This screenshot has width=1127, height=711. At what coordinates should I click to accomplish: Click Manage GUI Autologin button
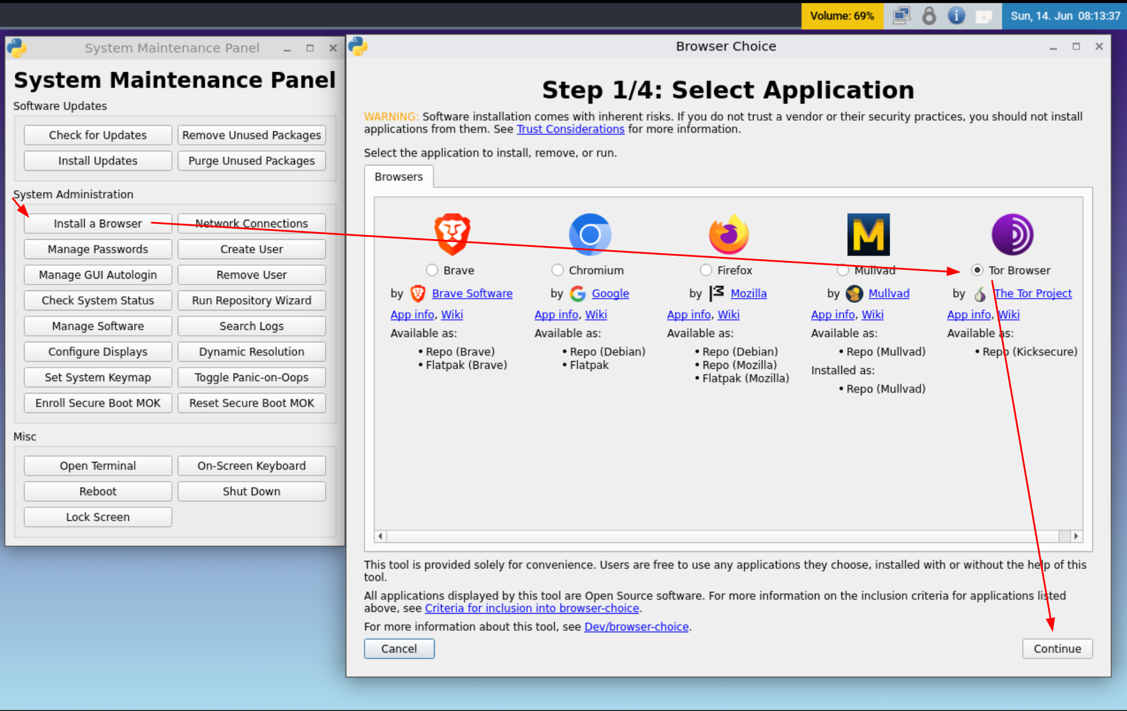[x=98, y=275]
